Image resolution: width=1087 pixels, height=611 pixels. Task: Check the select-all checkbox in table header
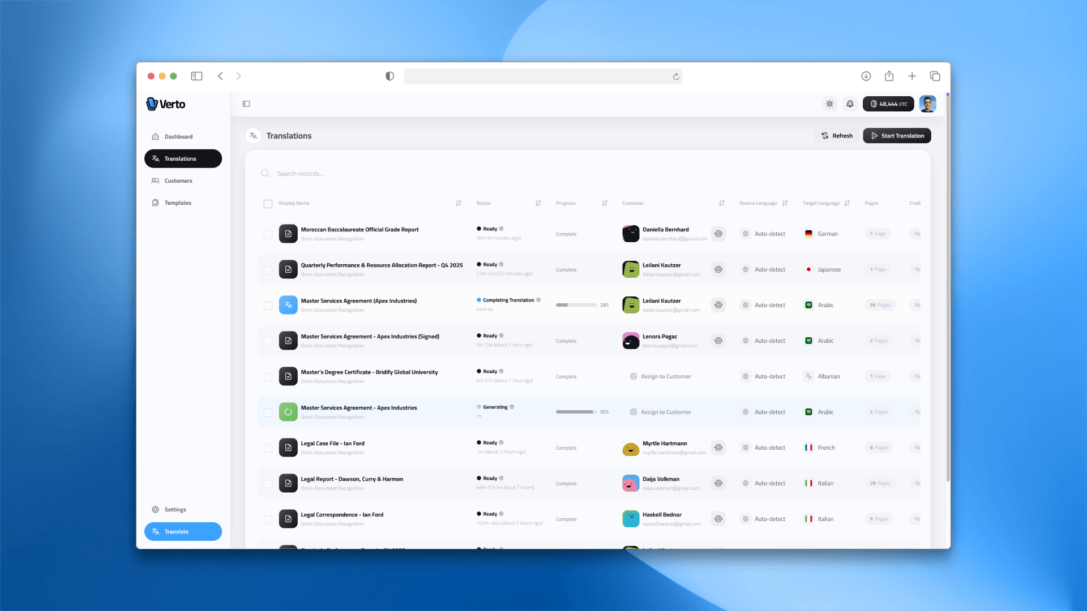point(268,204)
